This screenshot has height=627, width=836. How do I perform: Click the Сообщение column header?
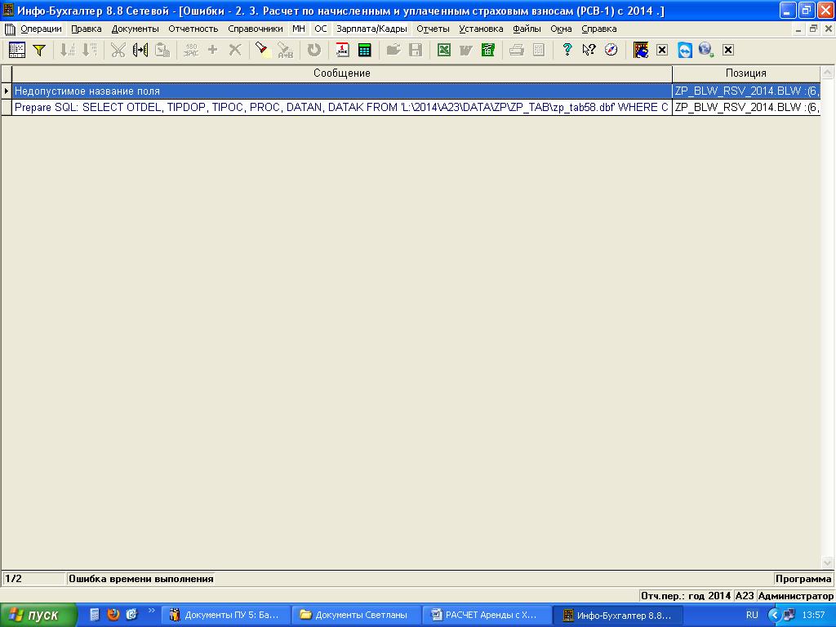tap(342, 73)
